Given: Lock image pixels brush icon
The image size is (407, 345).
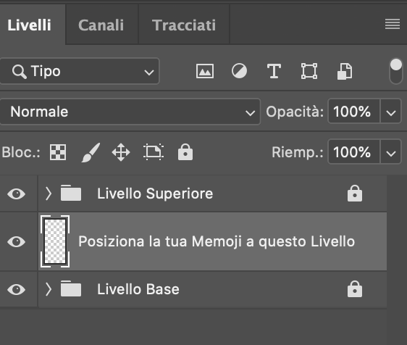Looking at the screenshot, I should click(91, 152).
